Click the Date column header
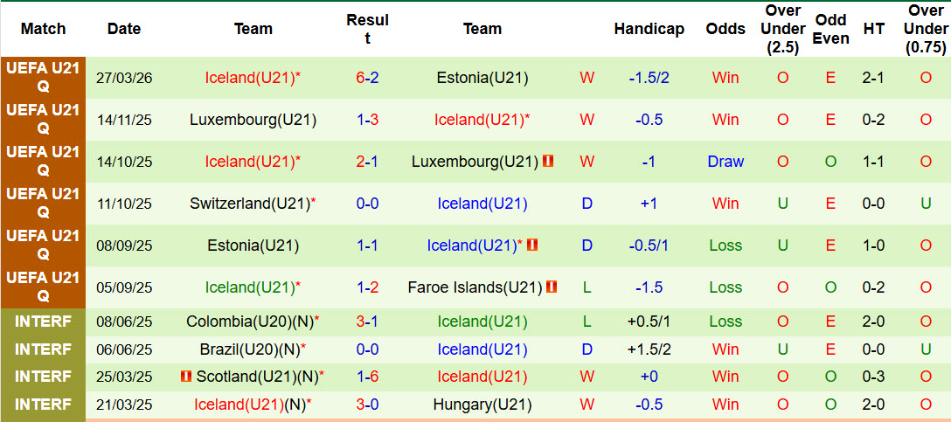Screen dimensions: 951x422 124,29
